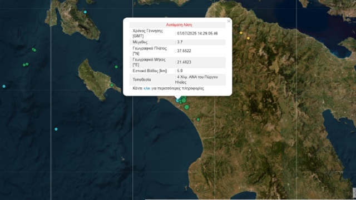Select the big green cluster marker beside the cyan one
This screenshot has height=200, width=356.
184,101
